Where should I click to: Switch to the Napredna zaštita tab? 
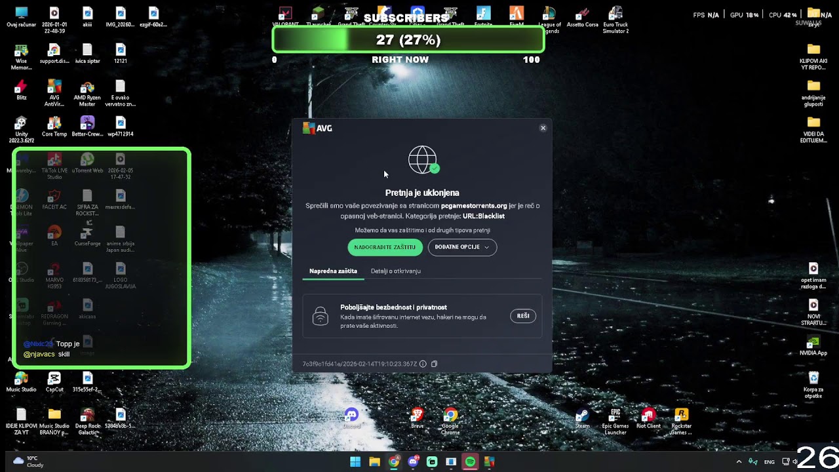pyautogui.click(x=333, y=271)
